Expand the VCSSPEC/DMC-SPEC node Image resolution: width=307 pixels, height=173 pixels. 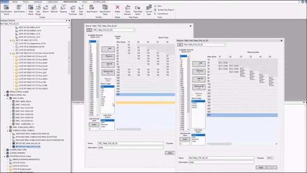click(5, 149)
